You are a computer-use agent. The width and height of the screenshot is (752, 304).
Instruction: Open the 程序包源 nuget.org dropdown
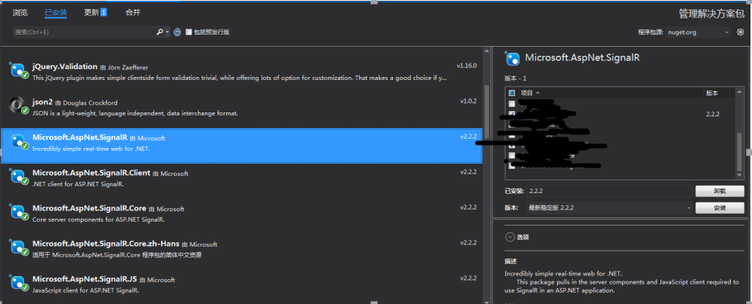point(698,32)
